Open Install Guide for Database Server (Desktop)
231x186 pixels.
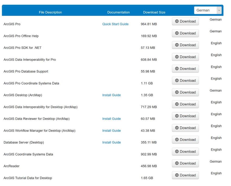[x=111, y=142]
